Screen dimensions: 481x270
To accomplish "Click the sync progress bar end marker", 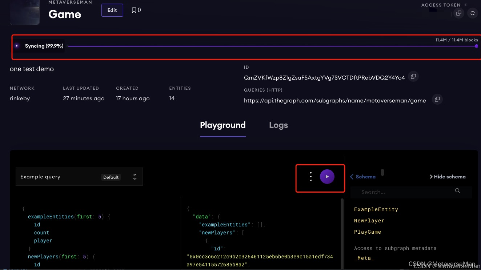I will point(476,46).
